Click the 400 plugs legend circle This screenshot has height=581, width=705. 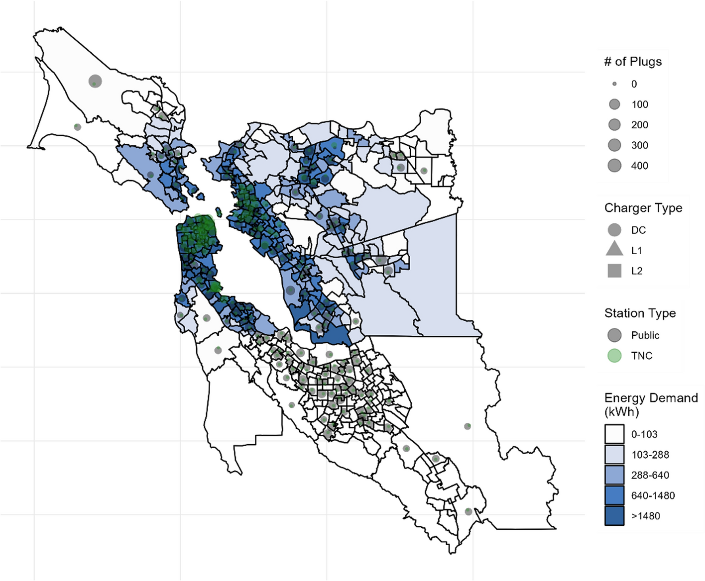pyautogui.click(x=614, y=166)
